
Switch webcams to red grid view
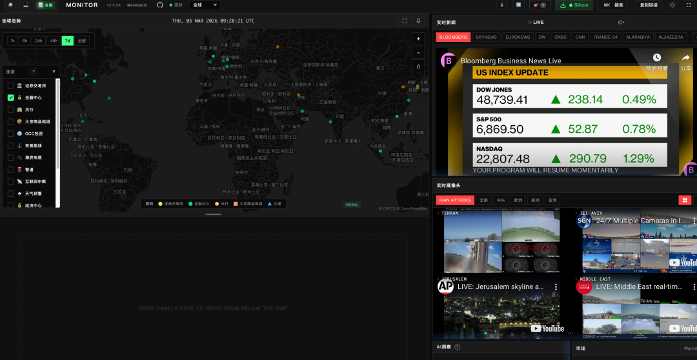click(685, 200)
